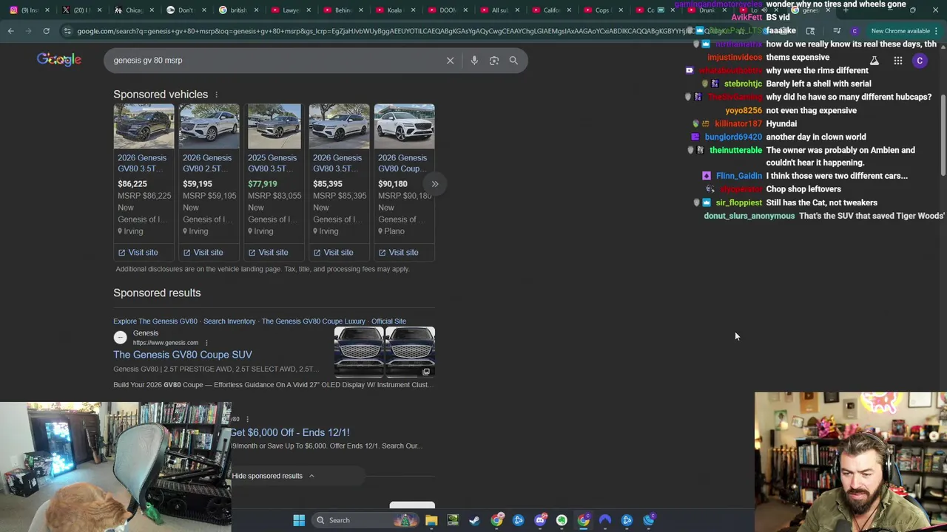Open the Google apps grid
The width and height of the screenshot is (947, 532).
pyautogui.click(x=897, y=61)
